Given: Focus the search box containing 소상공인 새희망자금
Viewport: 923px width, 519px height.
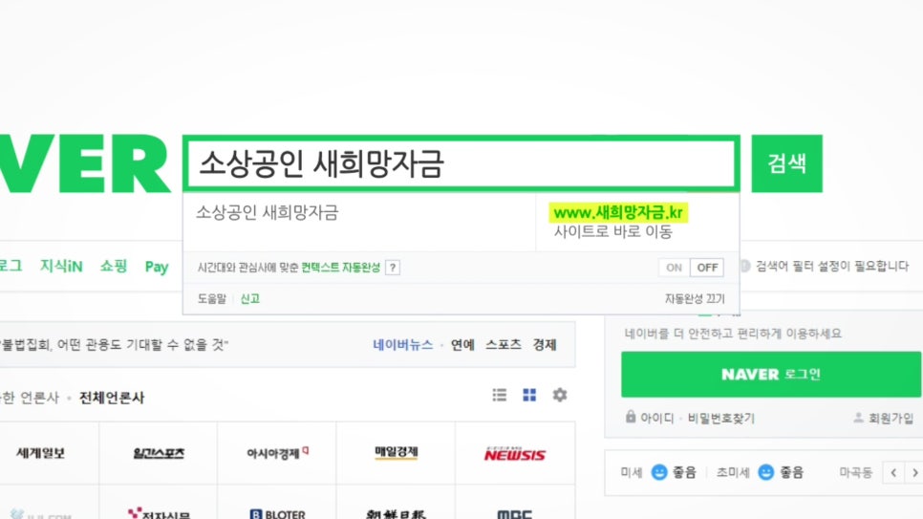Looking at the screenshot, I should coord(461,163).
